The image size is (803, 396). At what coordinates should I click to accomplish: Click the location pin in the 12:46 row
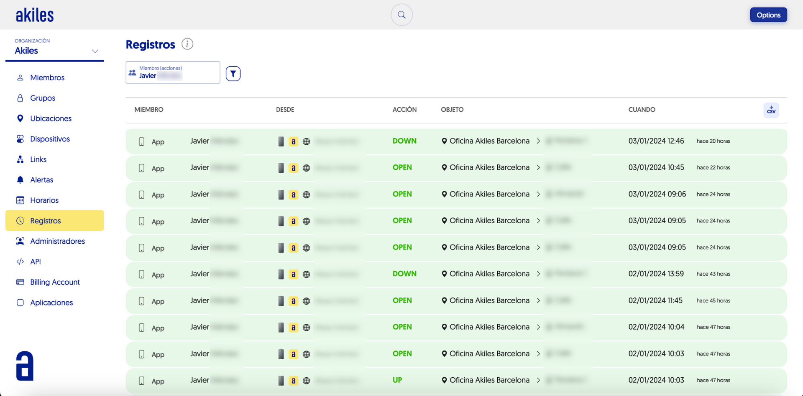pyautogui.click(x=444, y=141)
